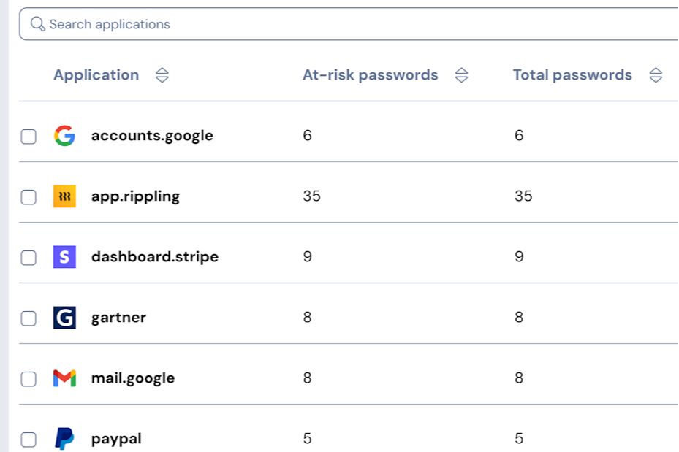Select the accounts.google row checkbox
679x452 pixels.
coord(28,137)
